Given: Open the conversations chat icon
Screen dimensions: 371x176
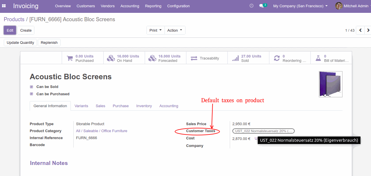Looking at the screenshot, I should (262, 6).
